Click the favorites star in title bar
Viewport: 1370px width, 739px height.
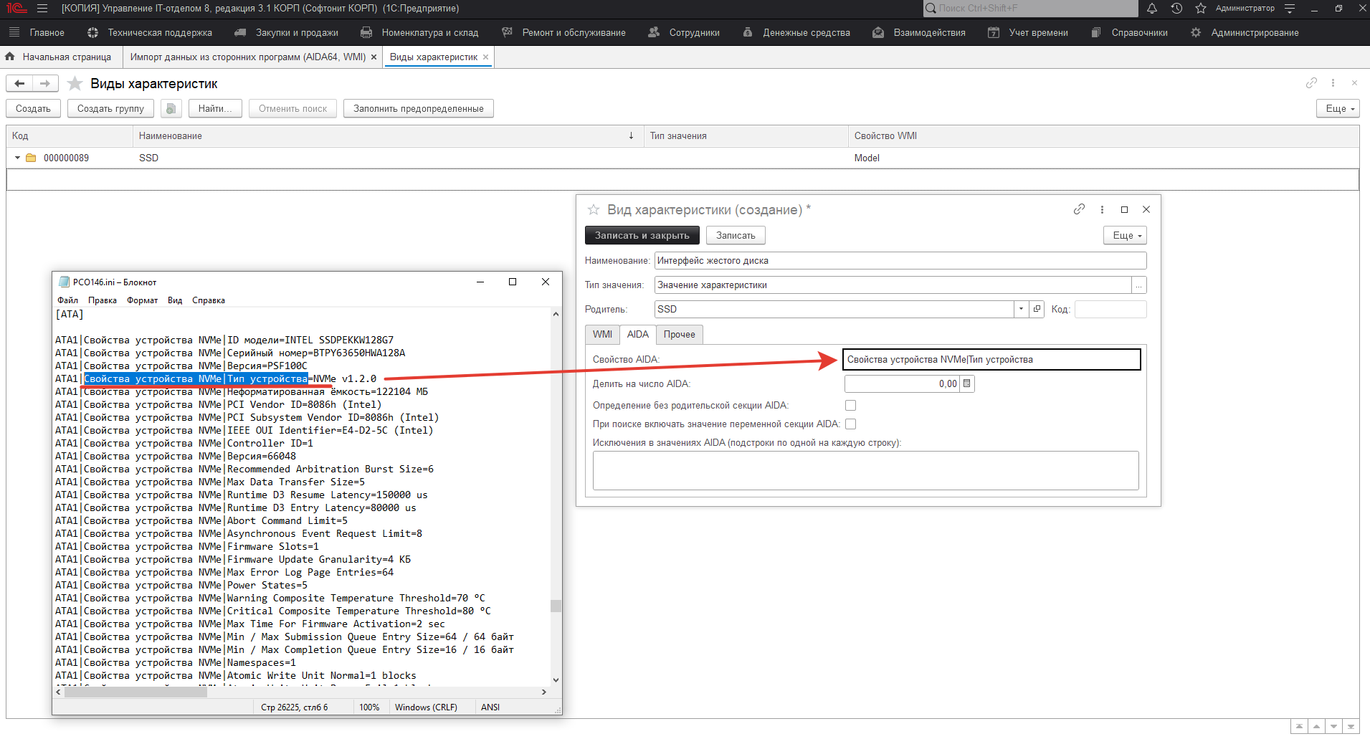tap(1201, 9)
